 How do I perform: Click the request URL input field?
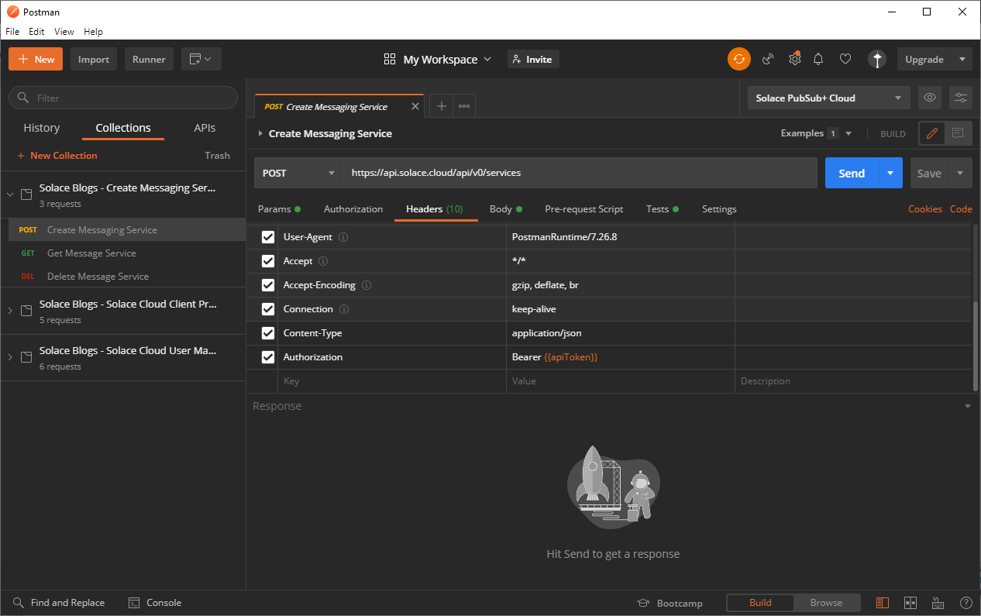[580, 173]
